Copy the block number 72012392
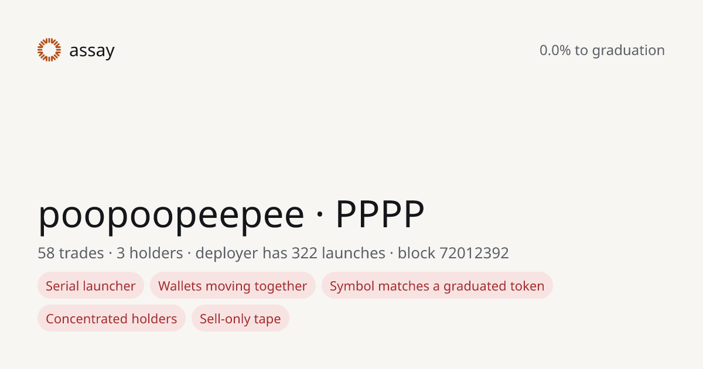The image size is (703, 369). (474, 253)
